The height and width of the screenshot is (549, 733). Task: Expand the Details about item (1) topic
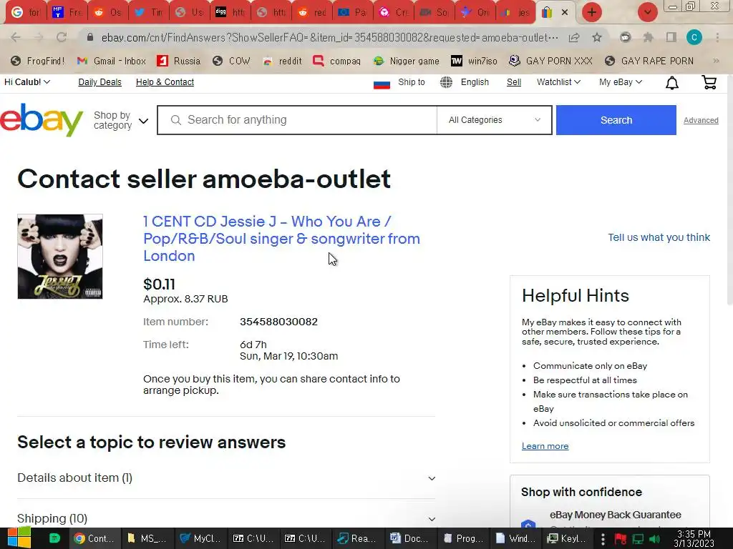point(226,478)
